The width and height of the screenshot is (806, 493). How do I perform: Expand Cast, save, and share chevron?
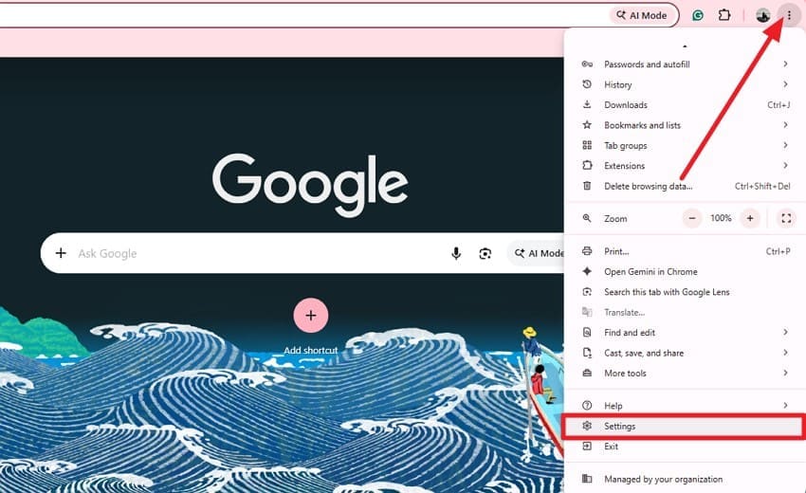[785, 352]
